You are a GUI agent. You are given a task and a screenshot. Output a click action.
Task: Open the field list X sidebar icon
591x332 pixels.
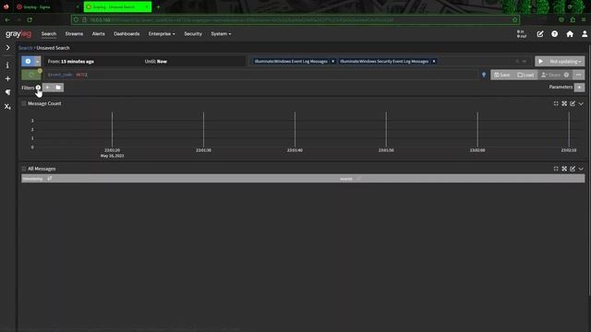click(x=7, y=107)
